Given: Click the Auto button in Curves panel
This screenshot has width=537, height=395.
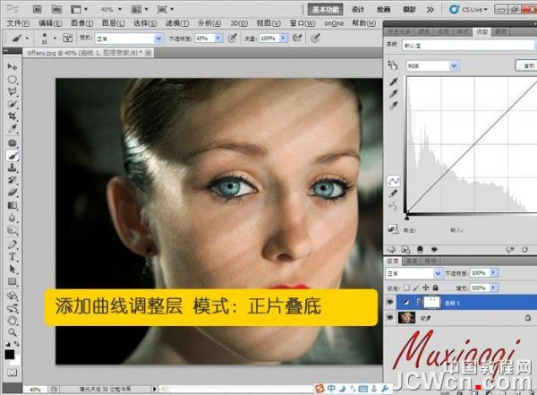Looking at the screenshot, I should (524, 66).
